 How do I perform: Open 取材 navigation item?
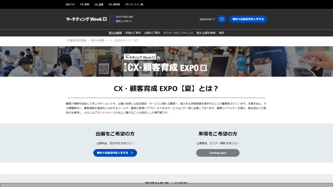221,33
